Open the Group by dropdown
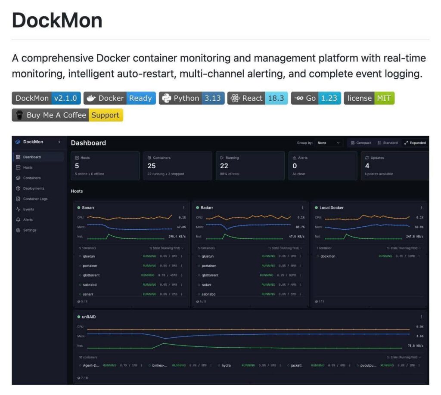The height and width of the screenshot is (395, 441). tap(329, 143)
